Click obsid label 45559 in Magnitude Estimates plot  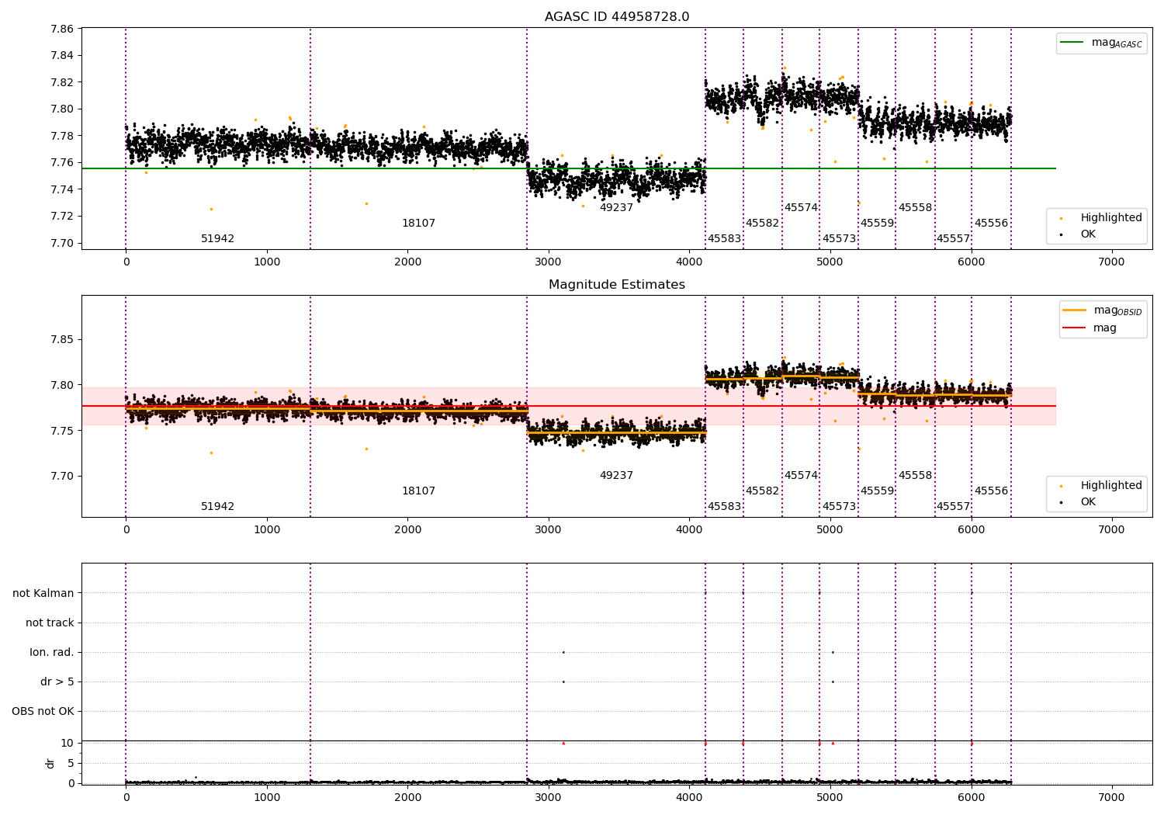(x=877, y=491)
